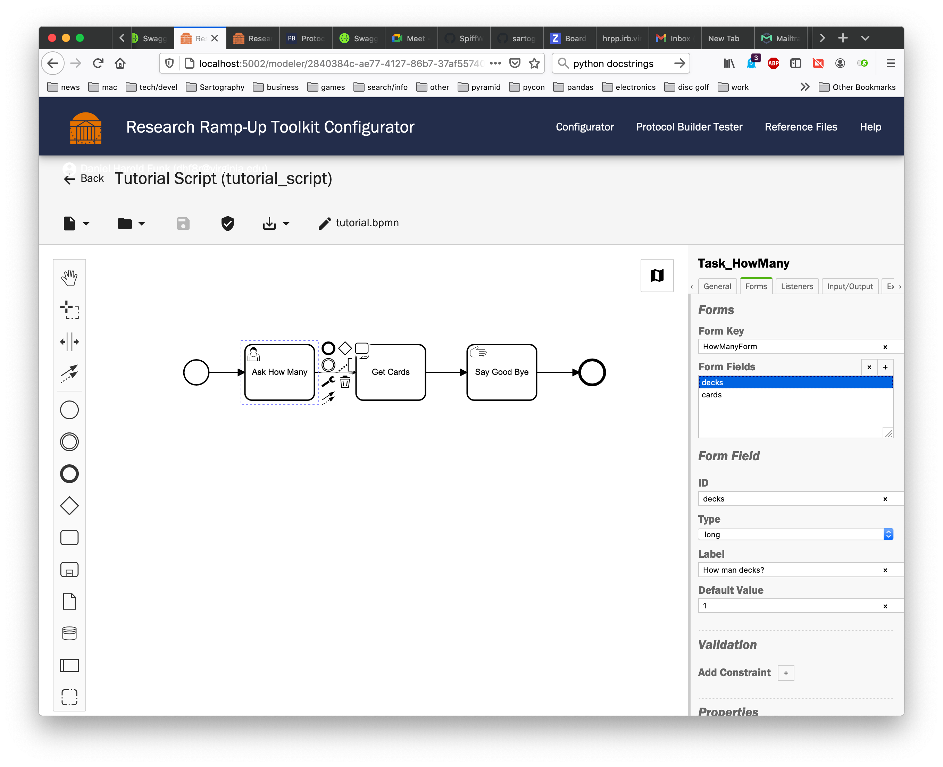Viewport: 943px width, 767px height.
Task: Create a gateway from palette
Action: point(69,506)
